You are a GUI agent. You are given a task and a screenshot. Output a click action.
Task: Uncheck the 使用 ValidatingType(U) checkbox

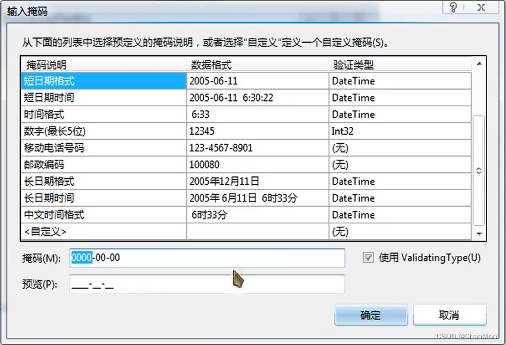coord(368,258)
